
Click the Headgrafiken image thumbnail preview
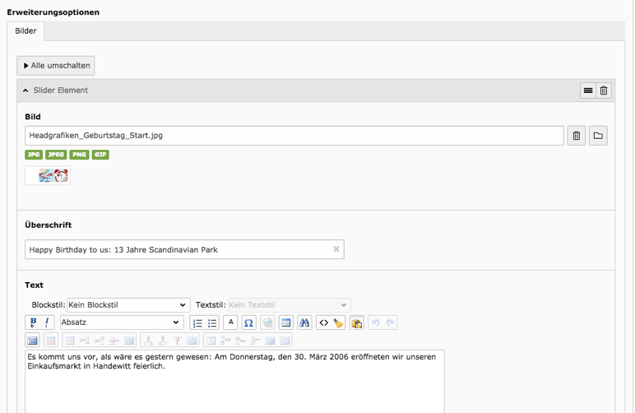(x=48, y=175)
